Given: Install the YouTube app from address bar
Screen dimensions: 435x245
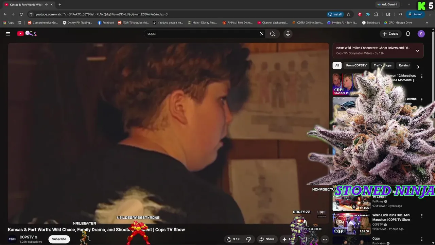Looking at the screenshot, I should 335,14.
